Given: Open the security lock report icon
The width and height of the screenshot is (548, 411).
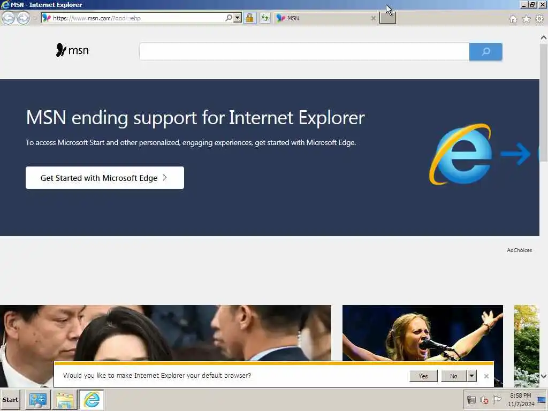Looking at the screenshot, I should (x=249, y=18).
